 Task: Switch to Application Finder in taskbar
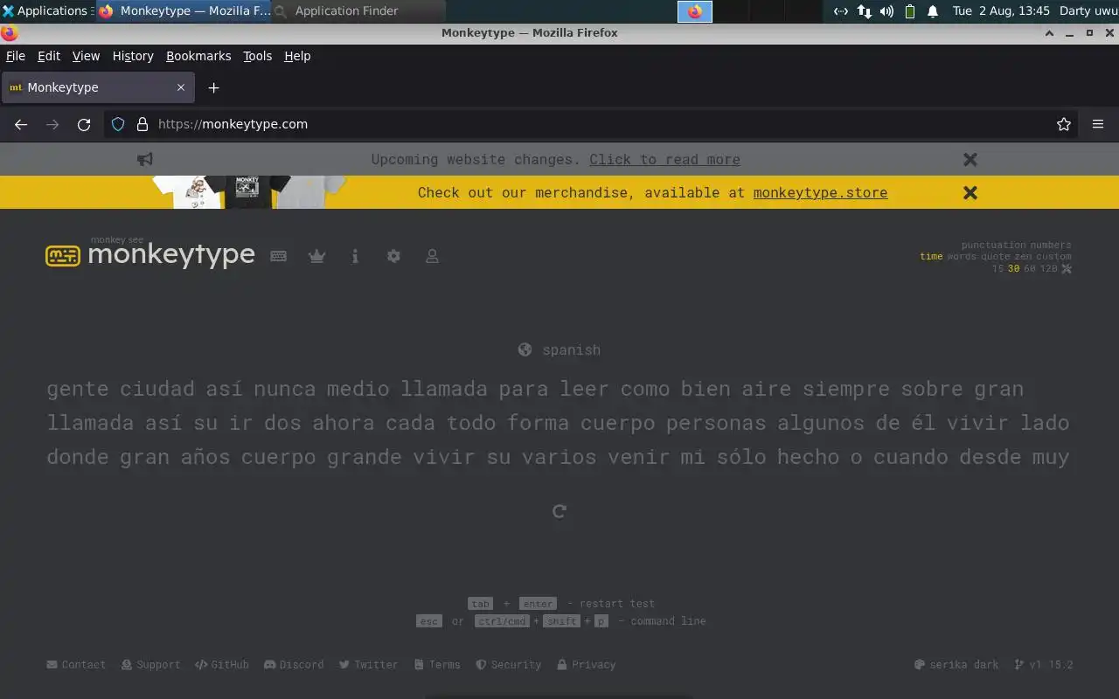coord(358,11)
